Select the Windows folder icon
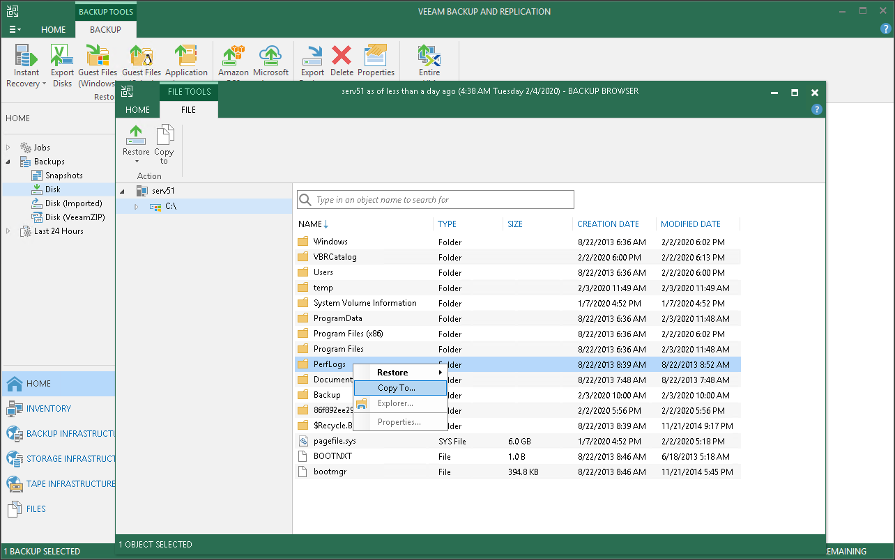Viewport: 895px width, 560px height. tap(303, 242)
